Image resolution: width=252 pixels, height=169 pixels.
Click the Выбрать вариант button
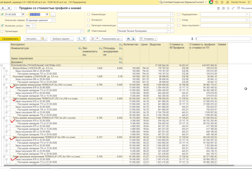62,39
